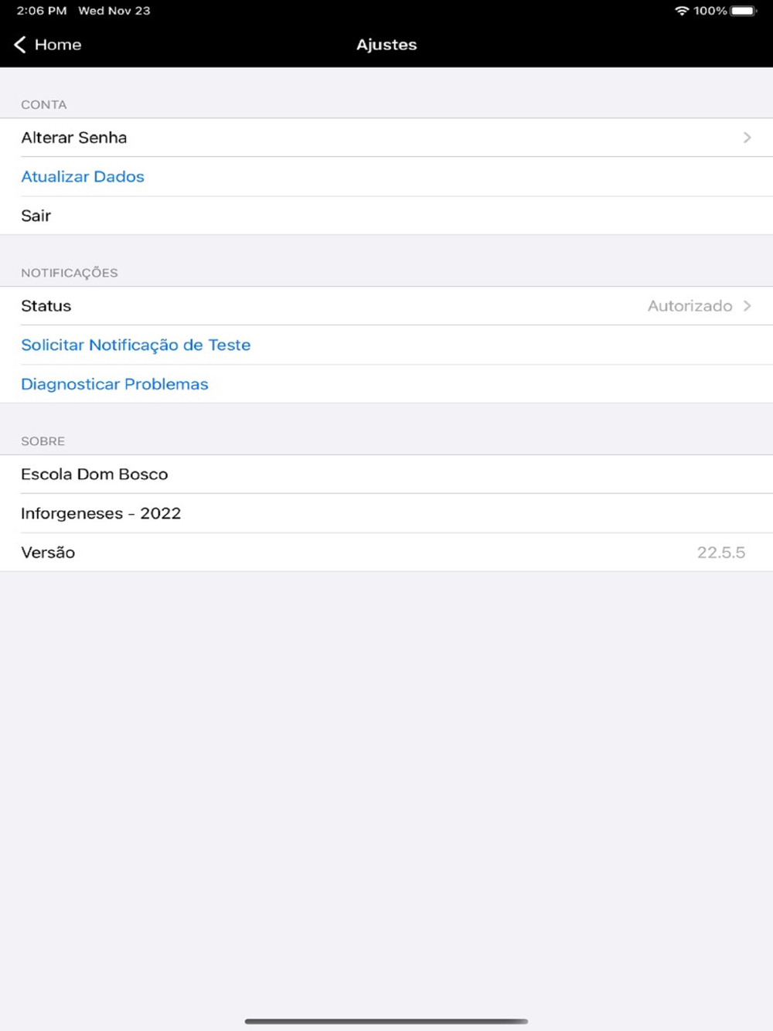Open the notifications Status row
Image resolution: width=773 pixels, height=1031 pixels.
[386, 306]
